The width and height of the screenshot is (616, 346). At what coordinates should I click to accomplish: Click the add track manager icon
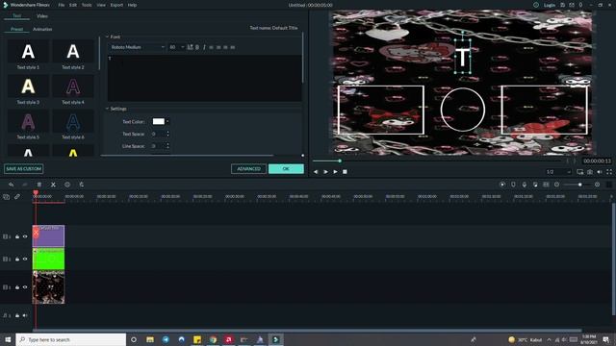(6, 197)
